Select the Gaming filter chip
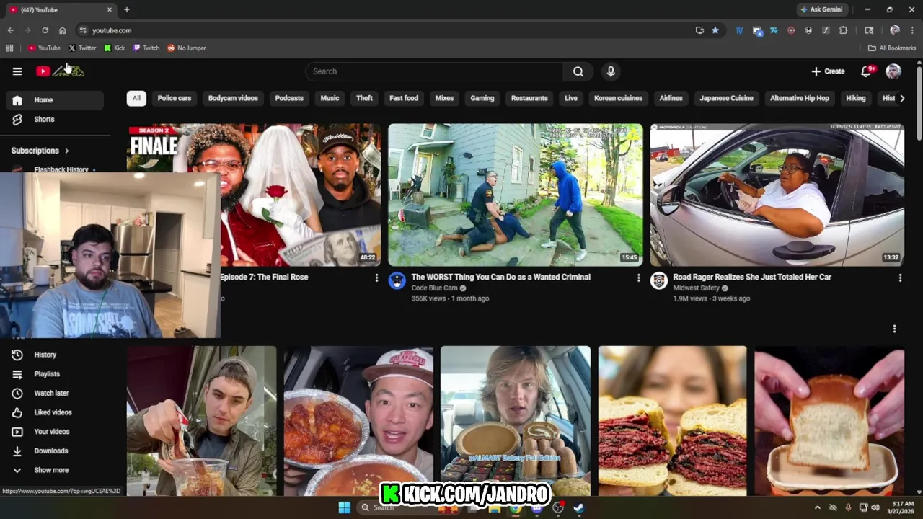 coord(482,98)
